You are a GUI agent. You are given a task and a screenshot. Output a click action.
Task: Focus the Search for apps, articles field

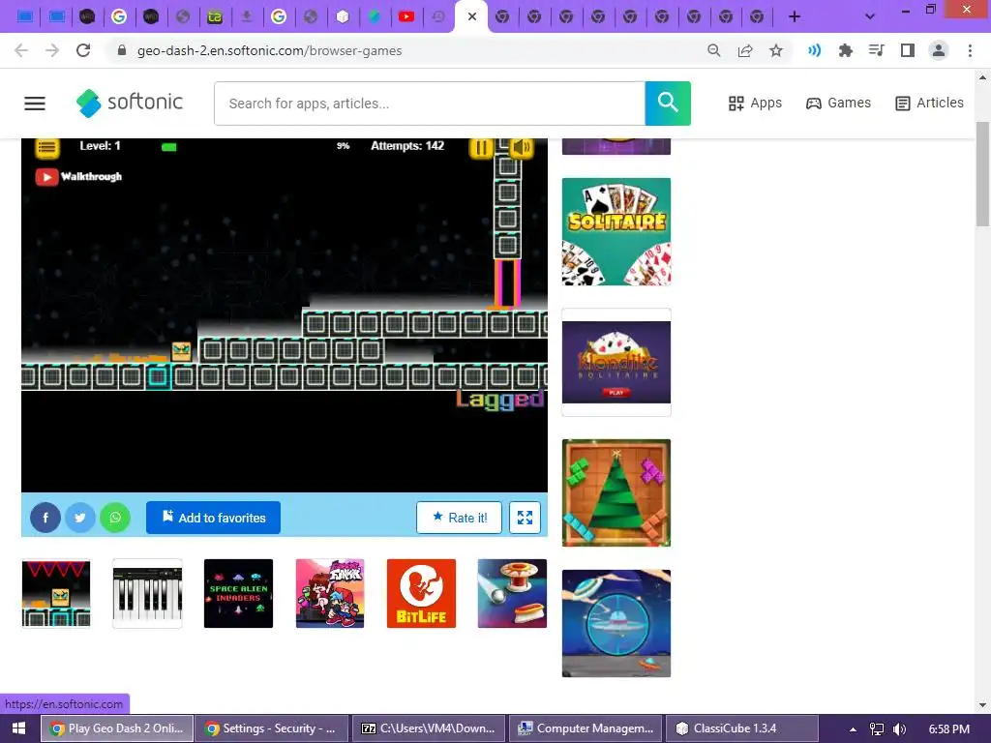pyautogui.click(x=429, y=103)
